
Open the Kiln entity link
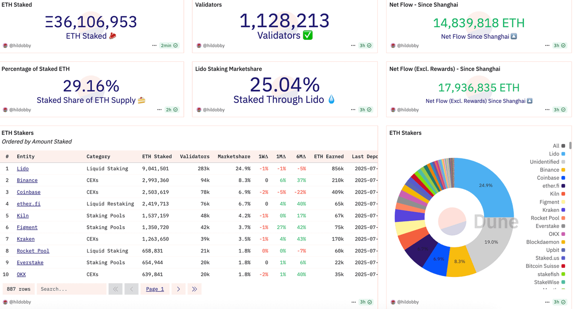point(23,215)
